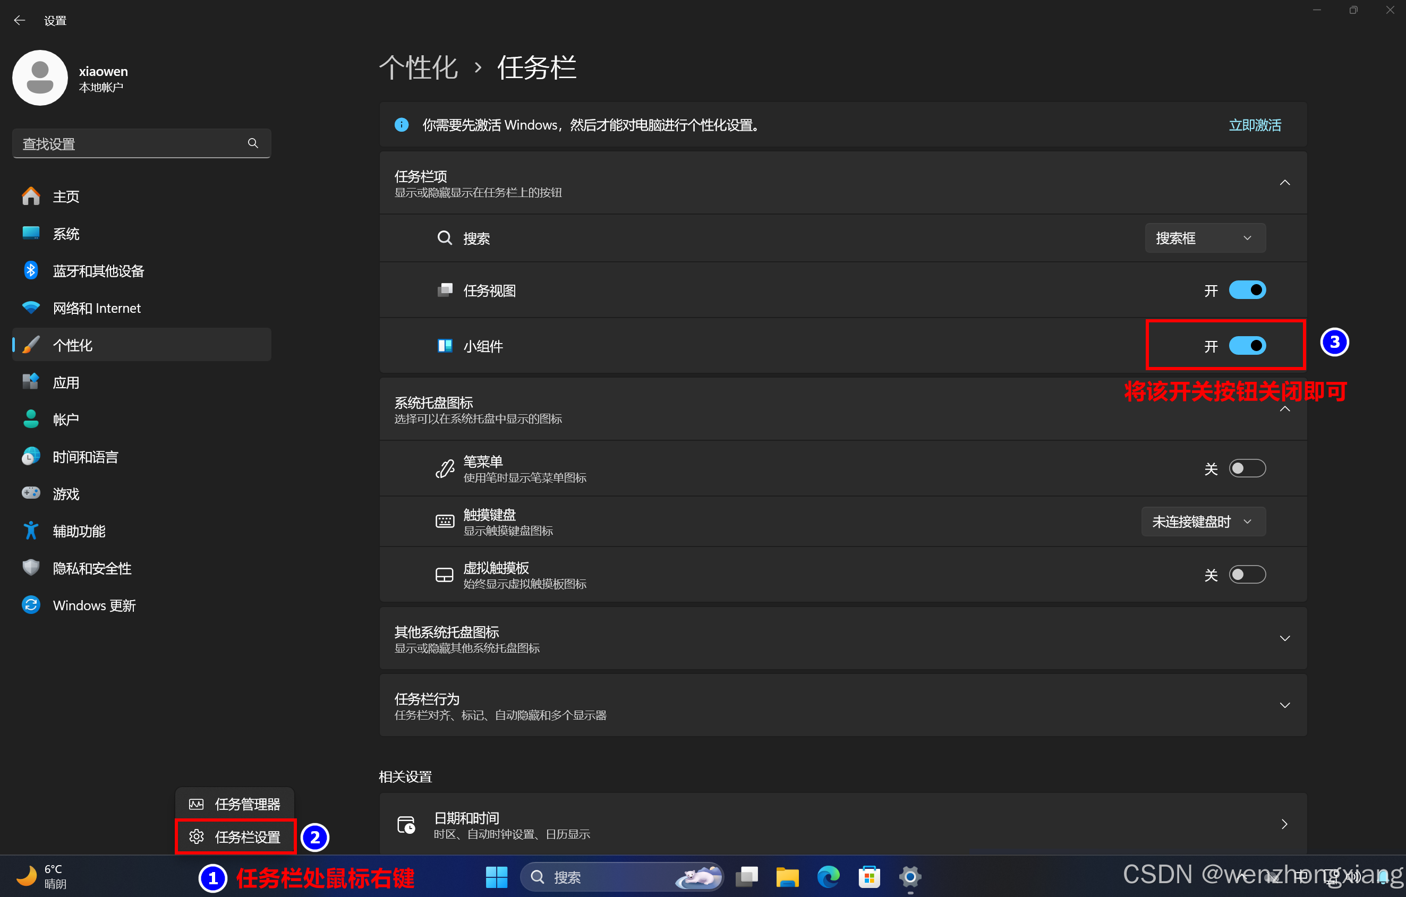Image resolution: width=1406 pixels, height=897 pixels.
Task: Turn off the 小组件 widgets toggle
Action: point(1247,346)
